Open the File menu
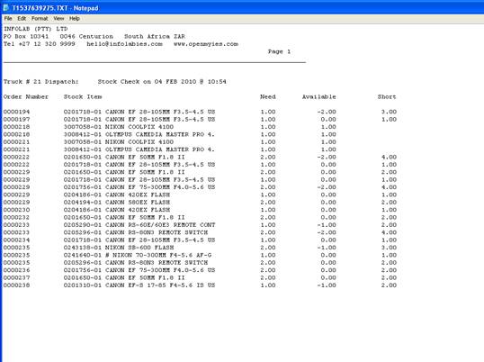This screenshot has height=362, width=484. coord(8,19)
